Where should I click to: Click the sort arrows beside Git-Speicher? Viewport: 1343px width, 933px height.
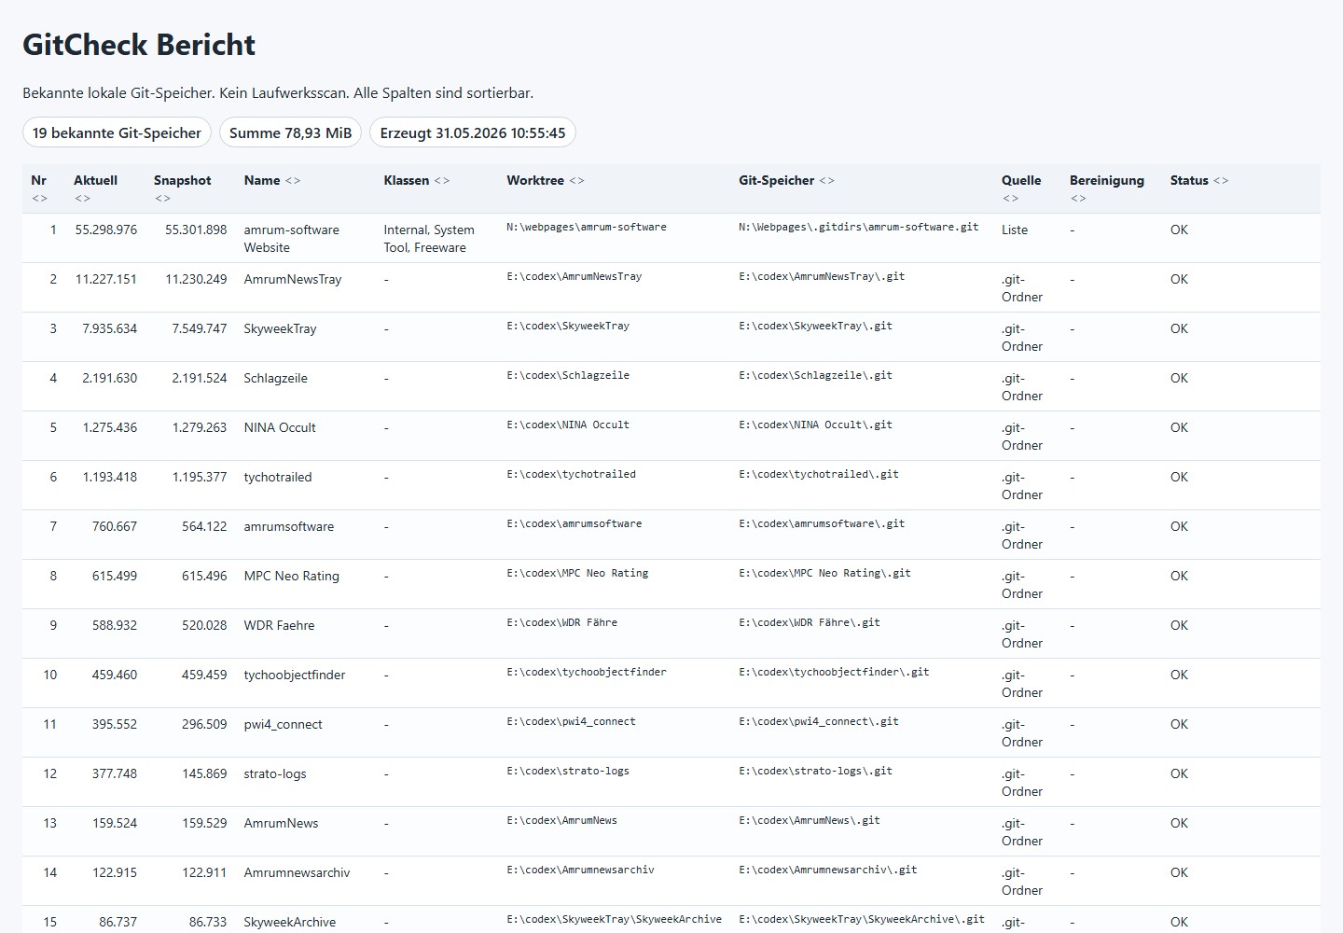coord(827,181)
